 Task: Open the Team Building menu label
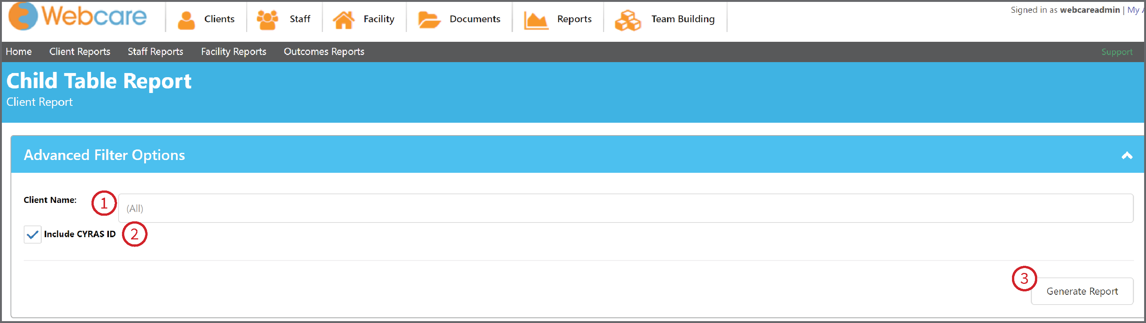[683, 19]
